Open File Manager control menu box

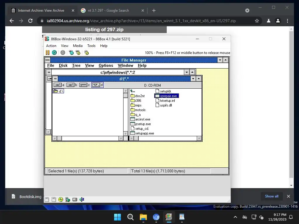48,60
